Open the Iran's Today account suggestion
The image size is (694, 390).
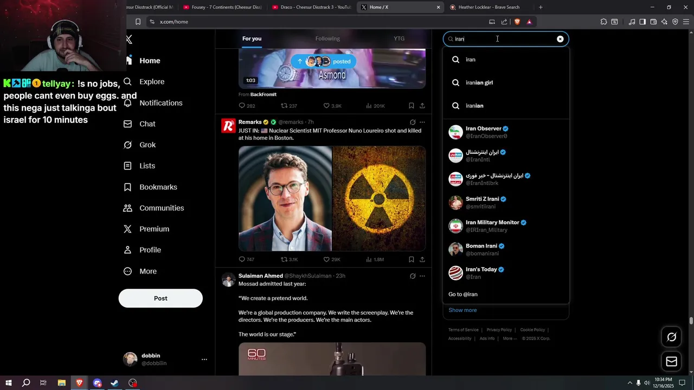(506, 273)
